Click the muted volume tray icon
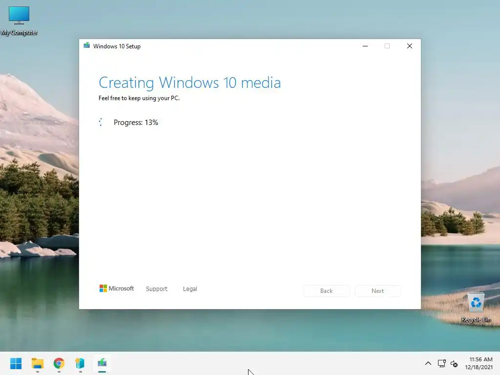This screenshot has height=375, width=500. tap(454, 363)
